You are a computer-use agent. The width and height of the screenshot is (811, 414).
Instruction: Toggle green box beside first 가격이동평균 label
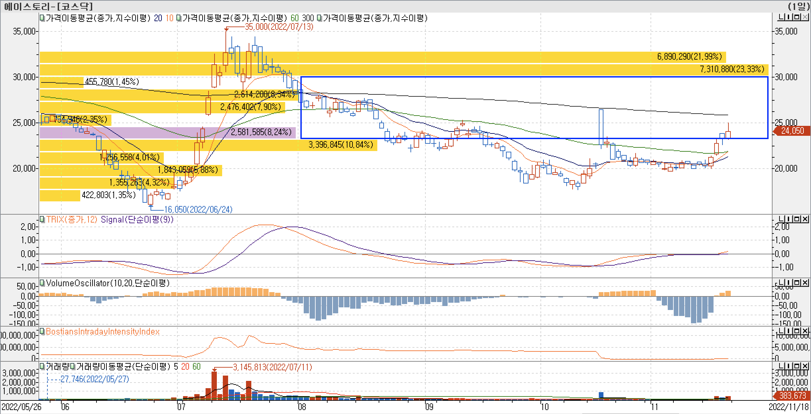click(42, 18)
